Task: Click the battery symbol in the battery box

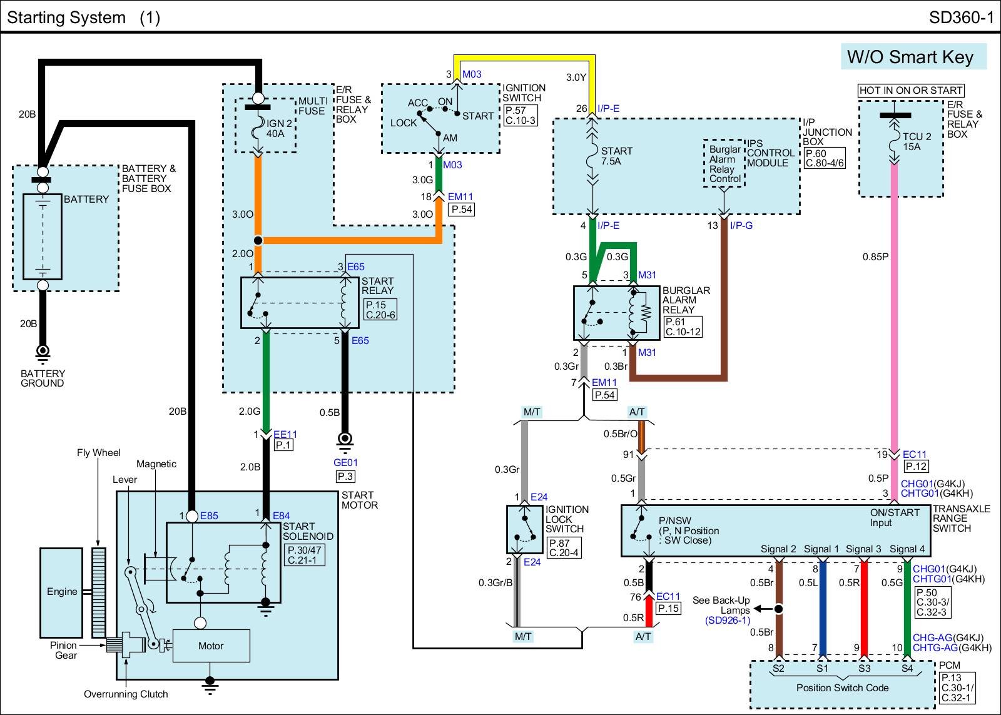Action: tap(43, 236)
